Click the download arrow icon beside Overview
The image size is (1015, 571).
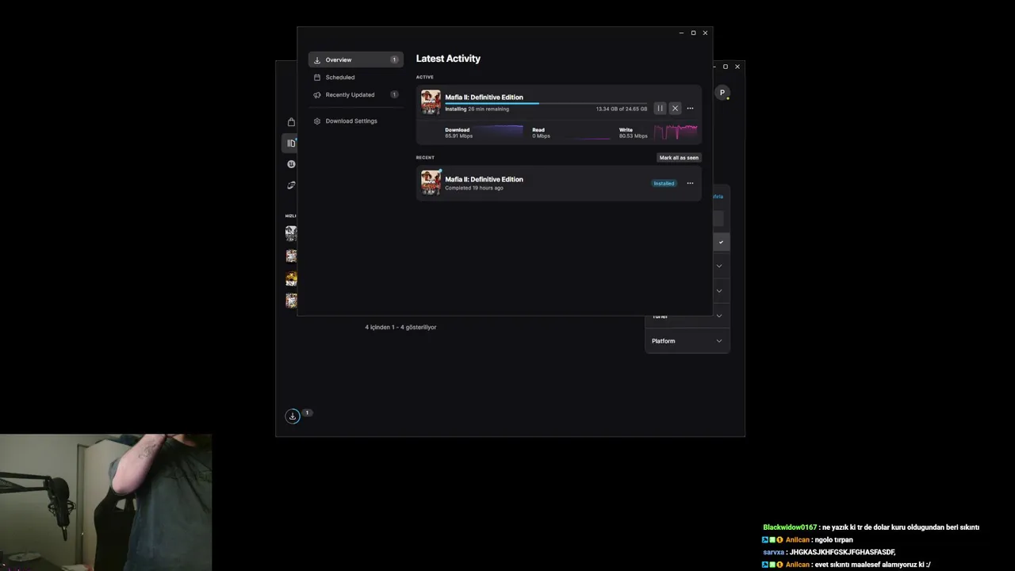[x=317, y=59]
